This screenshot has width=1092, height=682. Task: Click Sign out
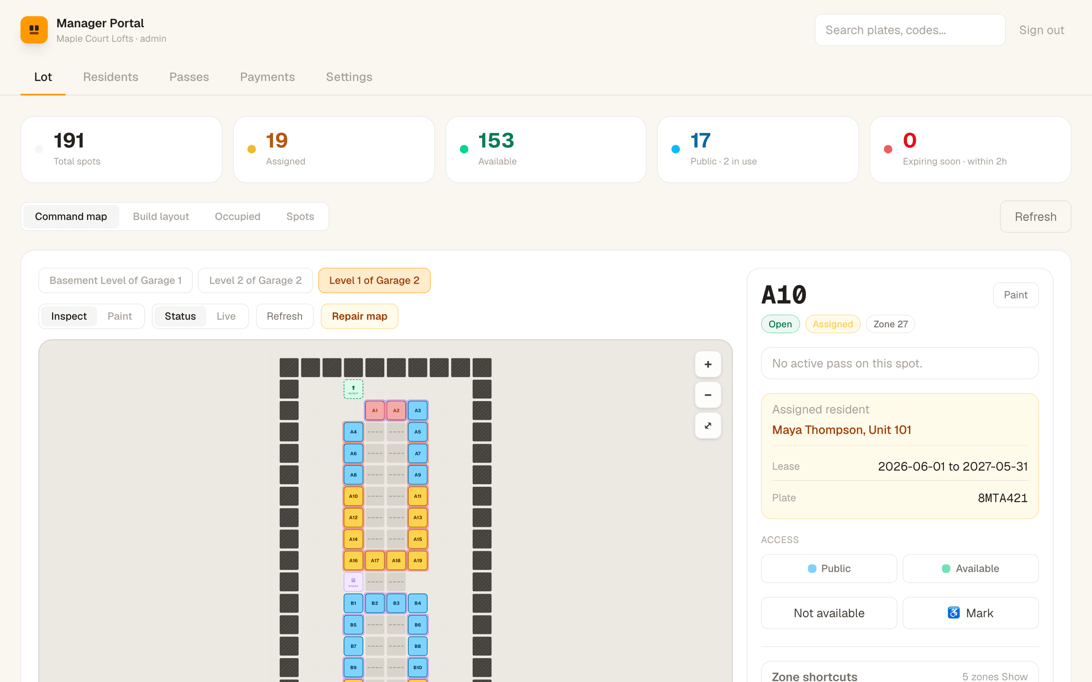(1042, 30)
